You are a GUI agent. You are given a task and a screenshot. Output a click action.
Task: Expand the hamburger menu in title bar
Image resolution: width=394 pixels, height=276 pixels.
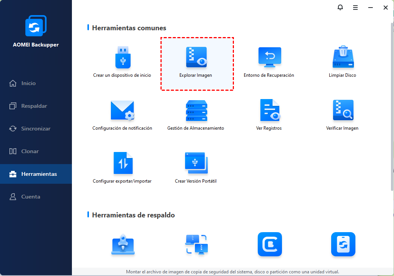pos(355,8)
